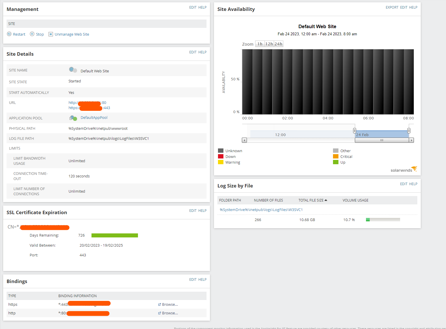Image resolution: width=446 pixels, height=329 pixels.
Task: Set chart zoom to 24h
Action: point(278,44)
